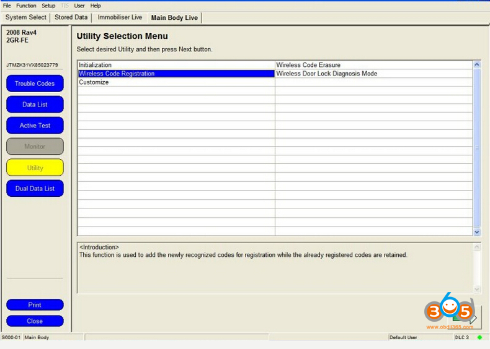Click the Print button
The height and width of the screenshot is (349, 490).
(35, 304)
